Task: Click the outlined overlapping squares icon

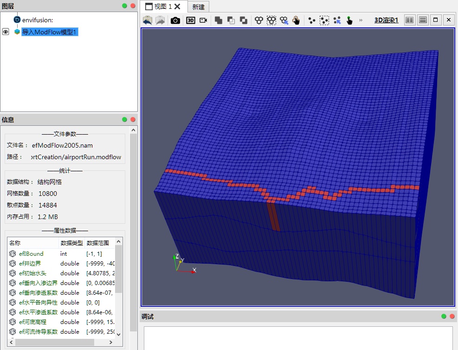Action: tap(231, 20)
